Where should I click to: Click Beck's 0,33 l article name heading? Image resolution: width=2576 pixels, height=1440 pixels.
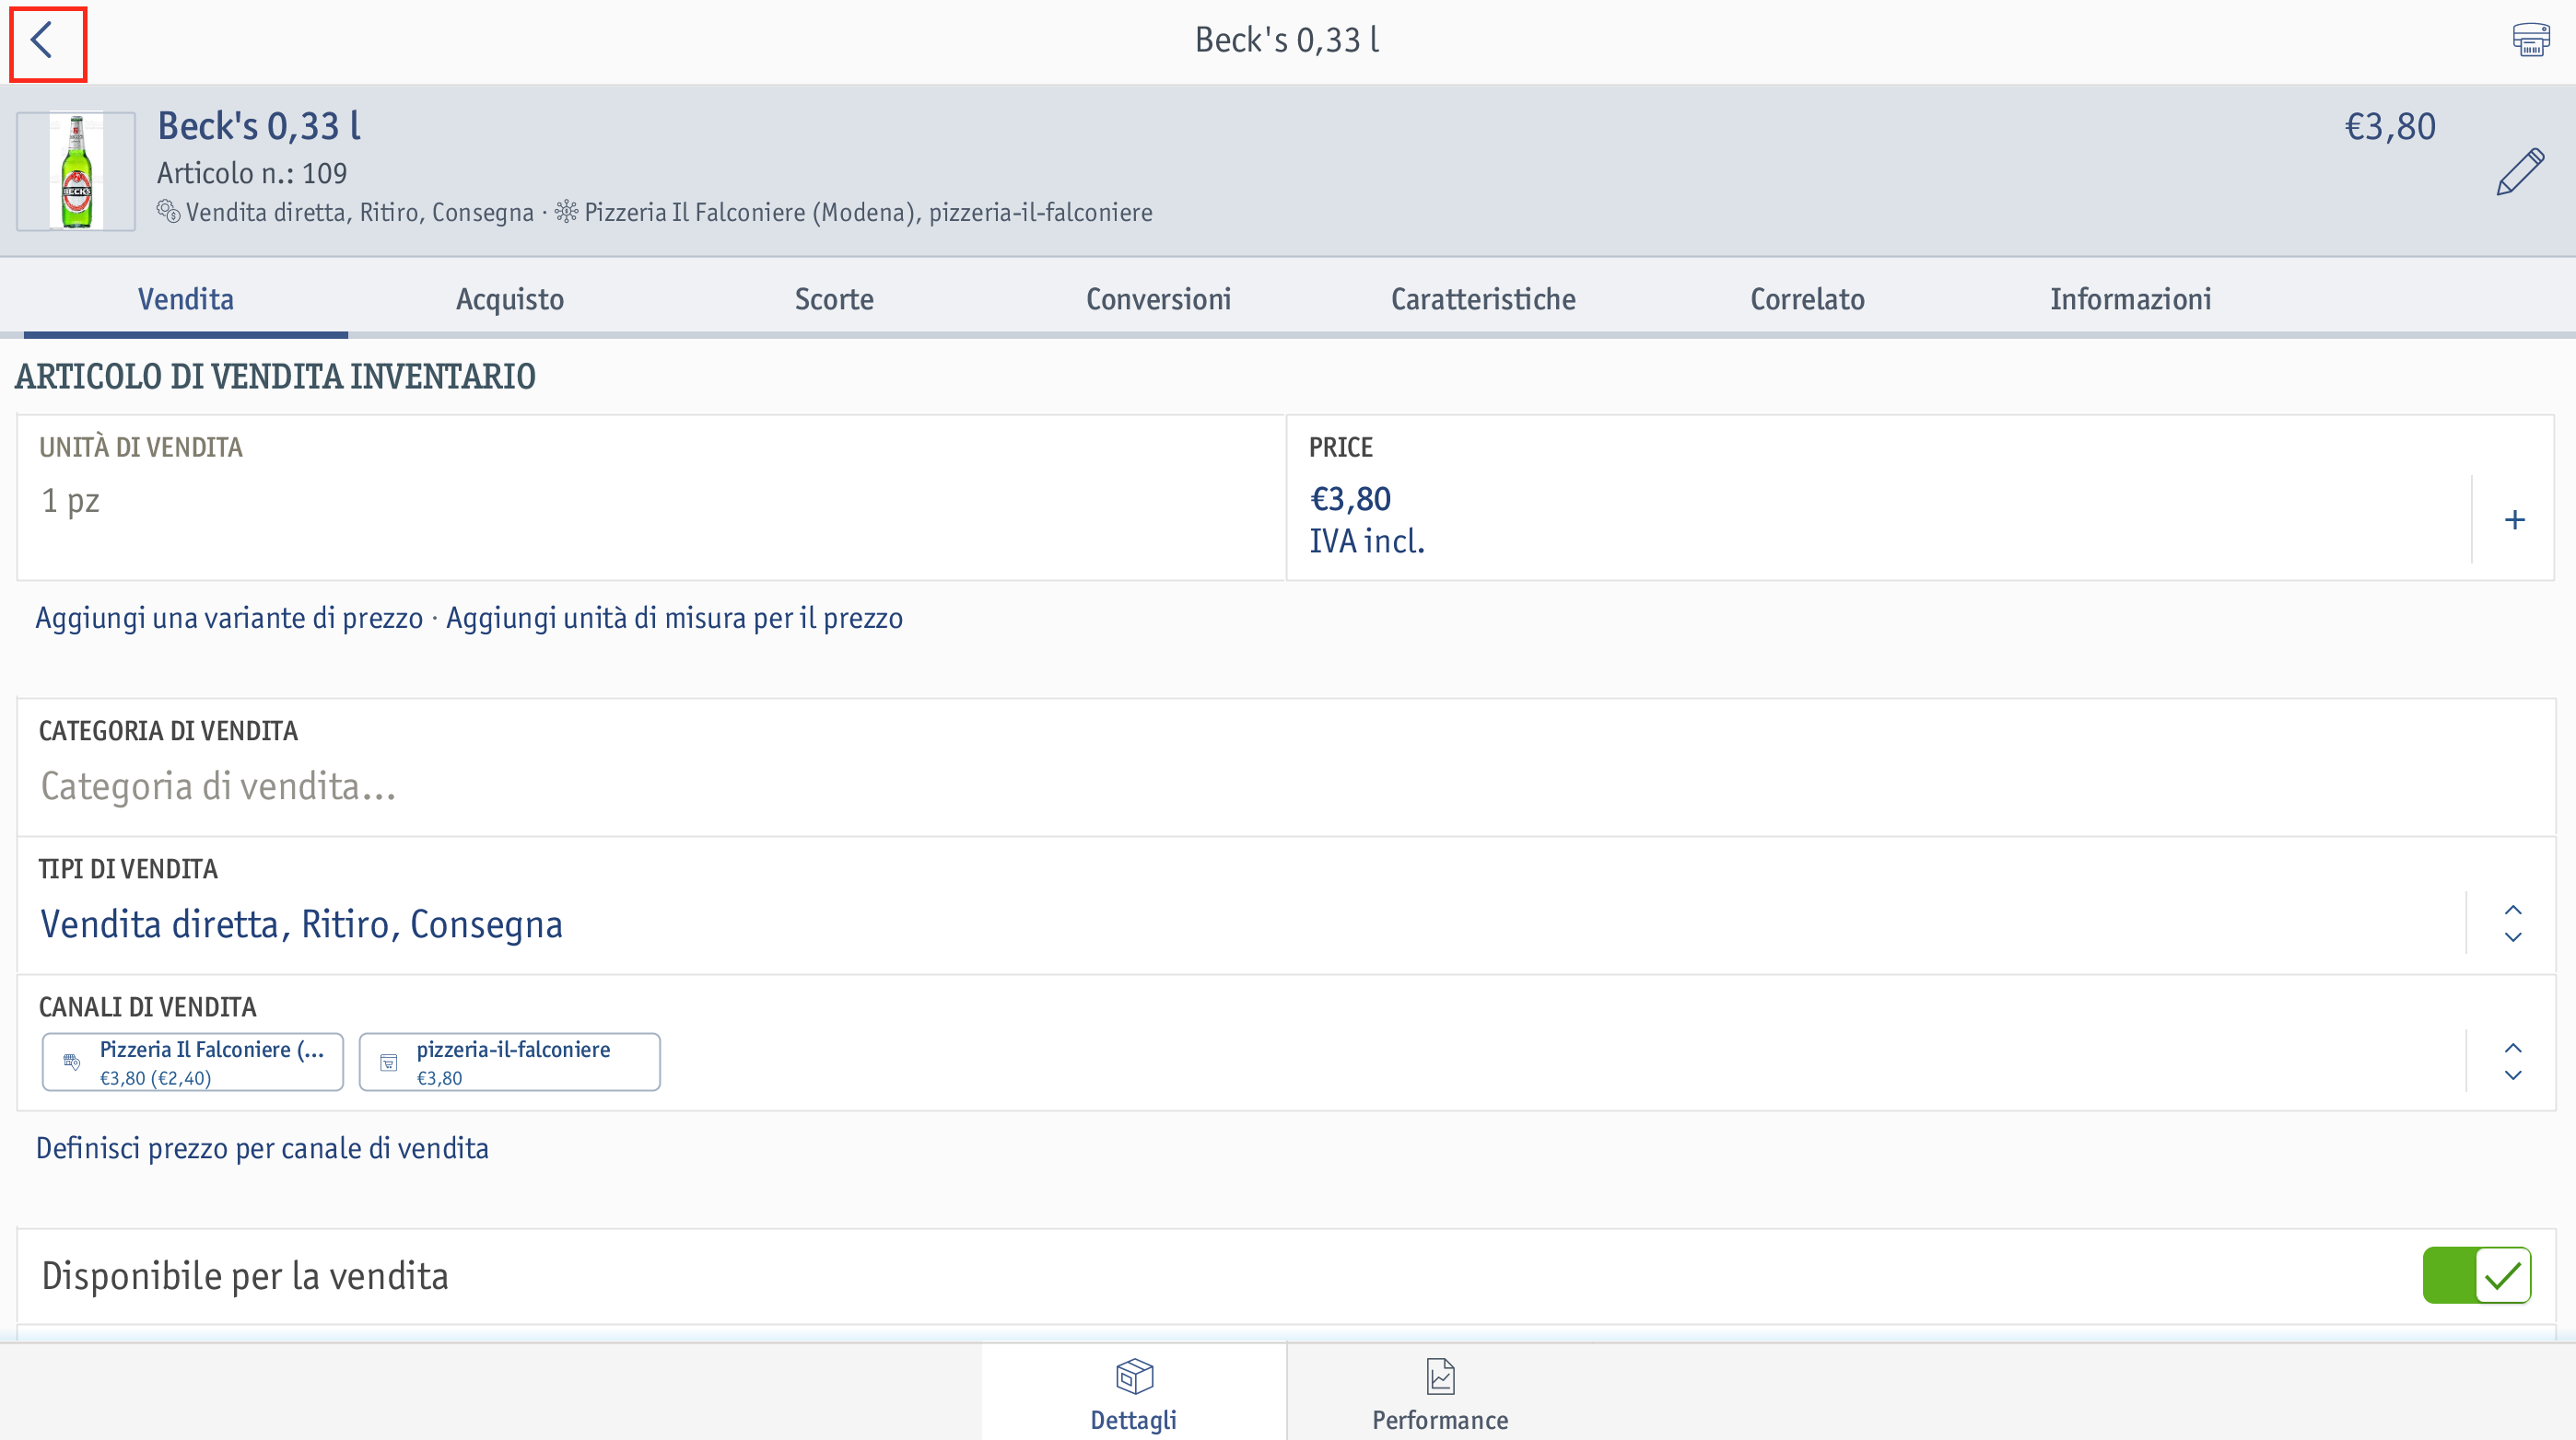pos(259,126)
